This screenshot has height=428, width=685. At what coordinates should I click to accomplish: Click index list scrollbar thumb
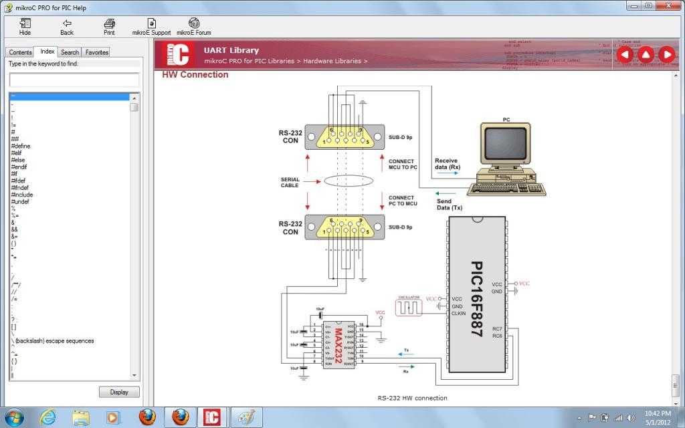pyautogui.click(x=134, y=107)
